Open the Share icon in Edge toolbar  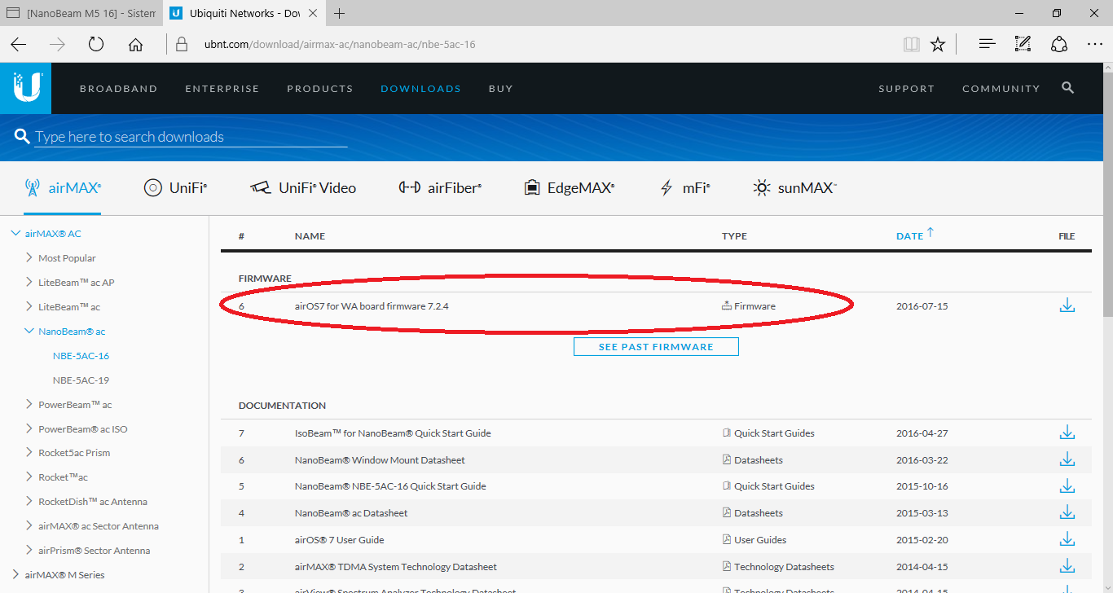click(x=1058, y=44)
